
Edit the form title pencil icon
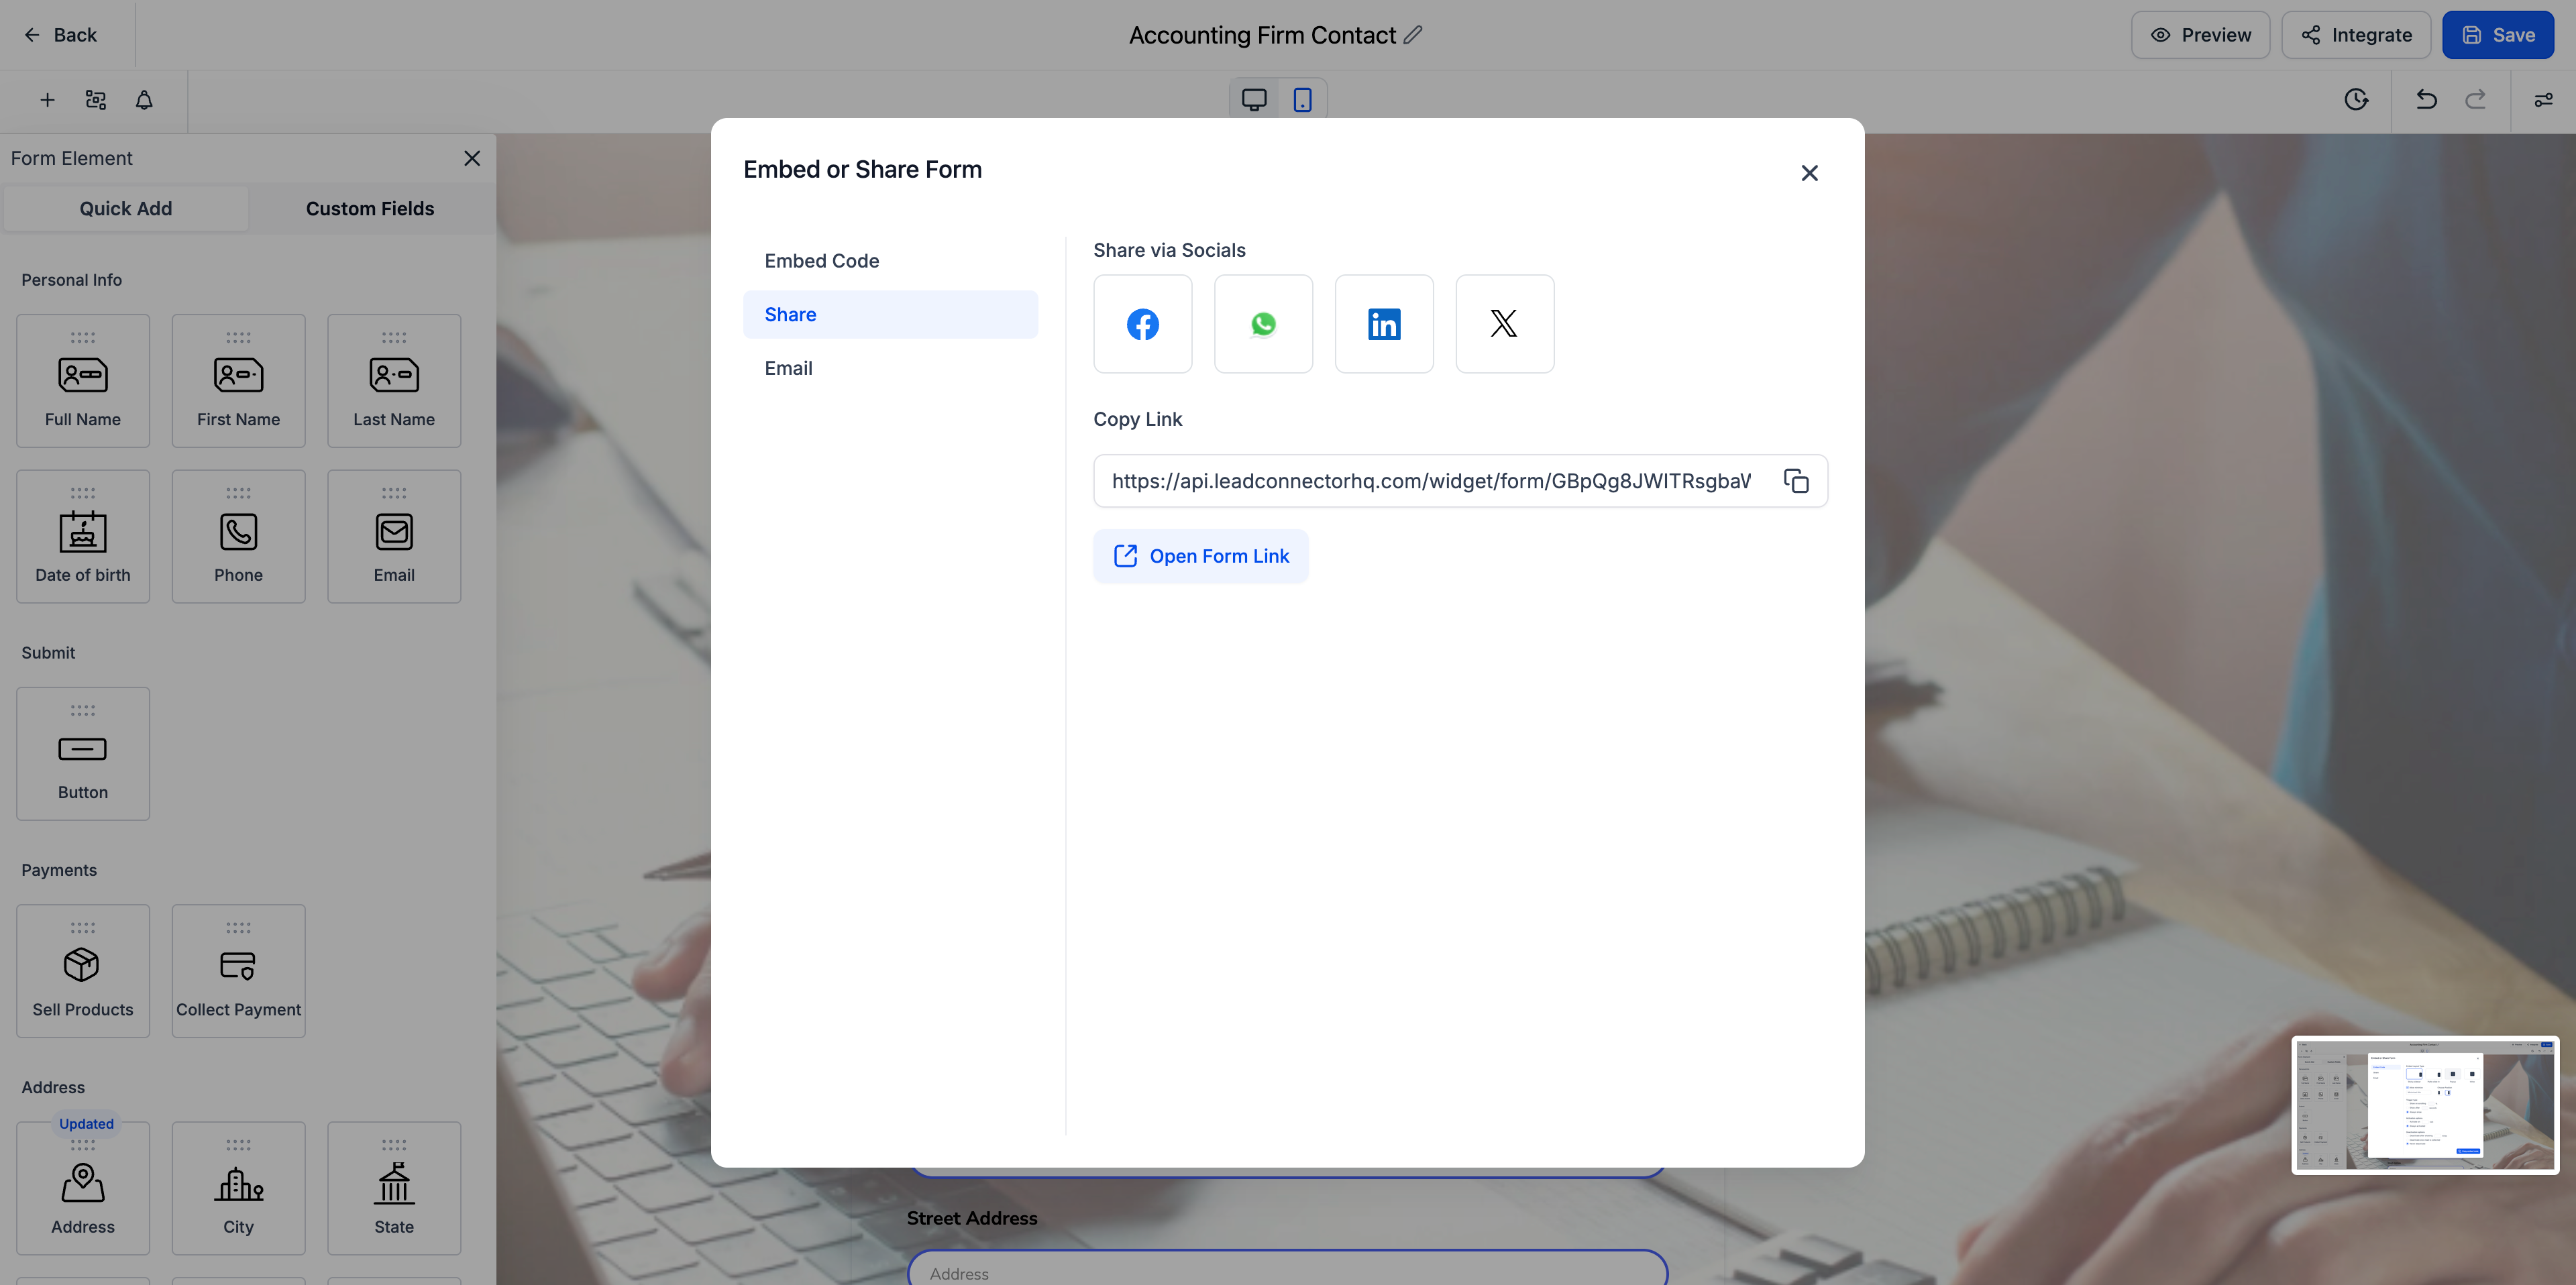[1412, 35]
